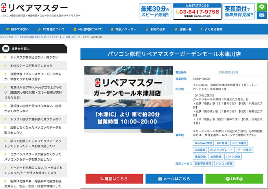Viewport: 268px width, 189px height.
Task: Click the laptop icon in the 症状から選ぶ header
Action: tap(6, 49)
